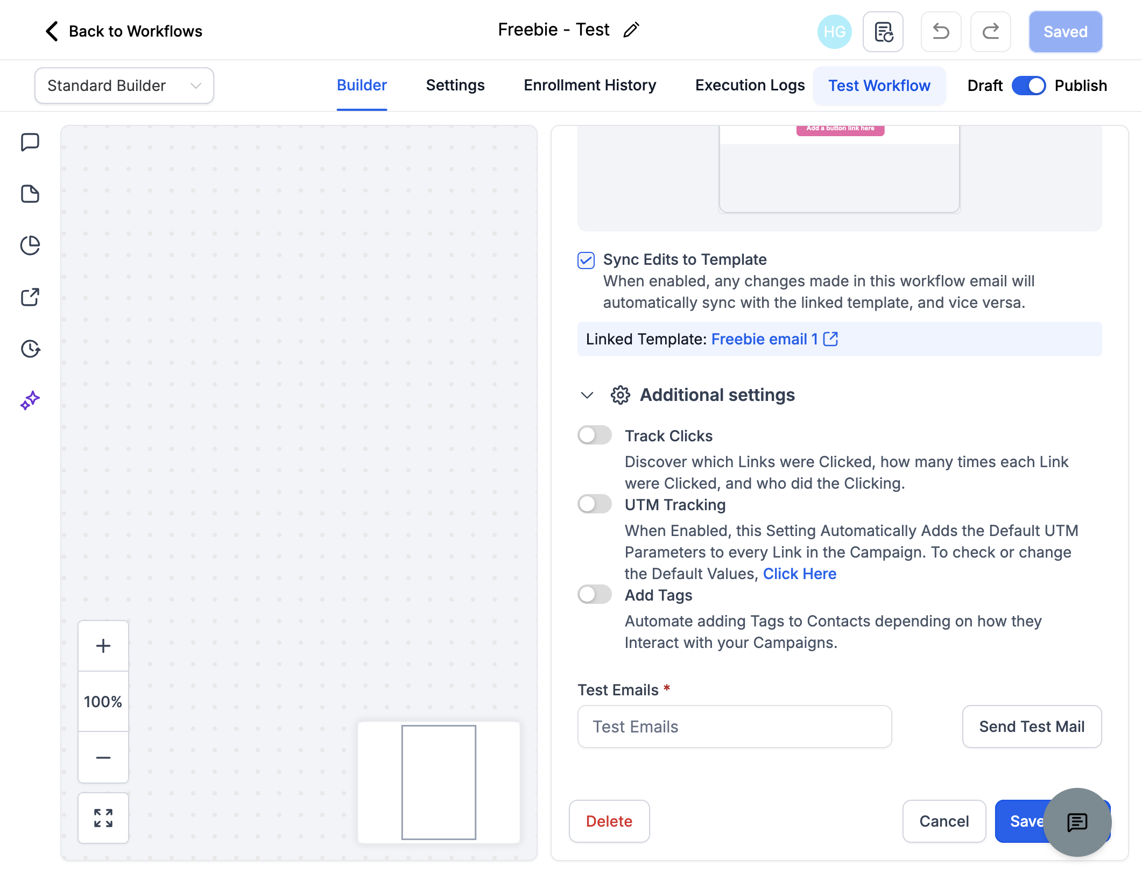Click the email template preview thumbnail
The height and width of the screenshot is (874, 1142).
[840, 169]
